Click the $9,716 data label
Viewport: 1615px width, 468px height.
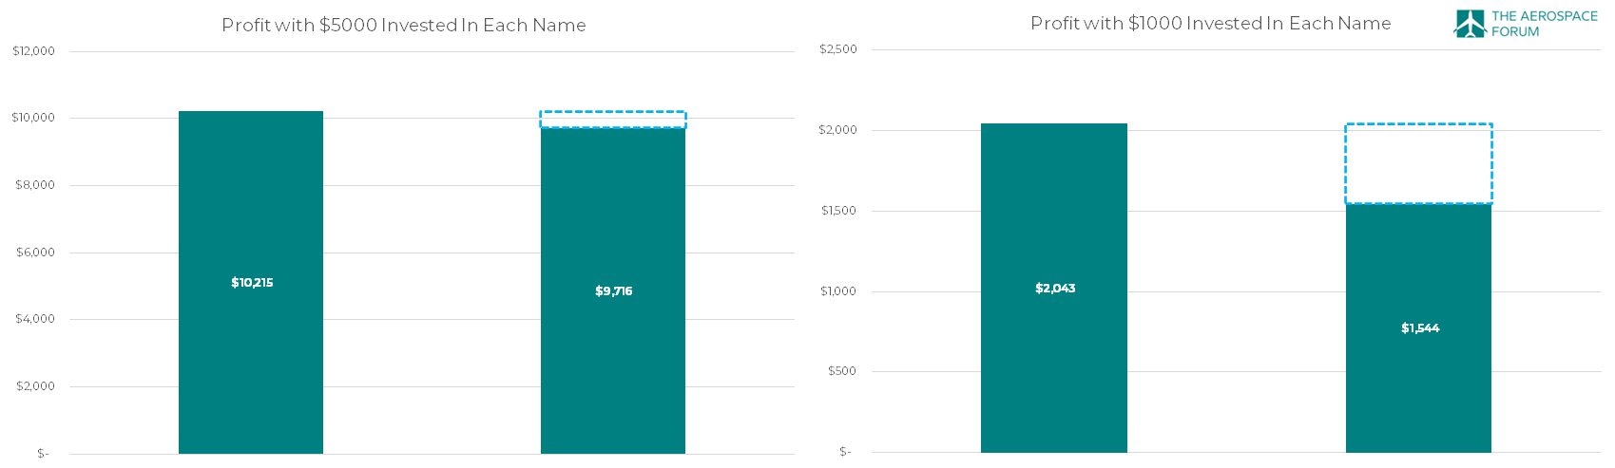point(613,291)
